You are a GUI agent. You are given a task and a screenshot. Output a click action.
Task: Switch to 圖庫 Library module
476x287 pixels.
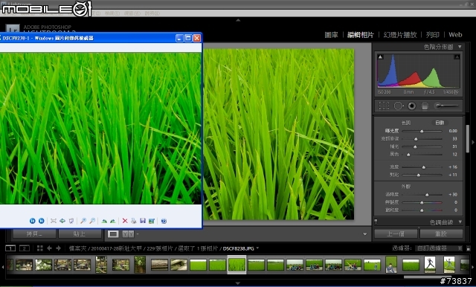(x=331, y=35)
